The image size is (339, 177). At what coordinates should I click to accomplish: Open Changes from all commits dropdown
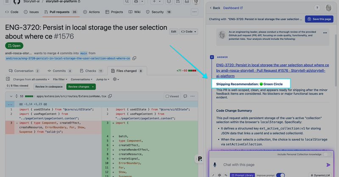[x=31, y=79]
